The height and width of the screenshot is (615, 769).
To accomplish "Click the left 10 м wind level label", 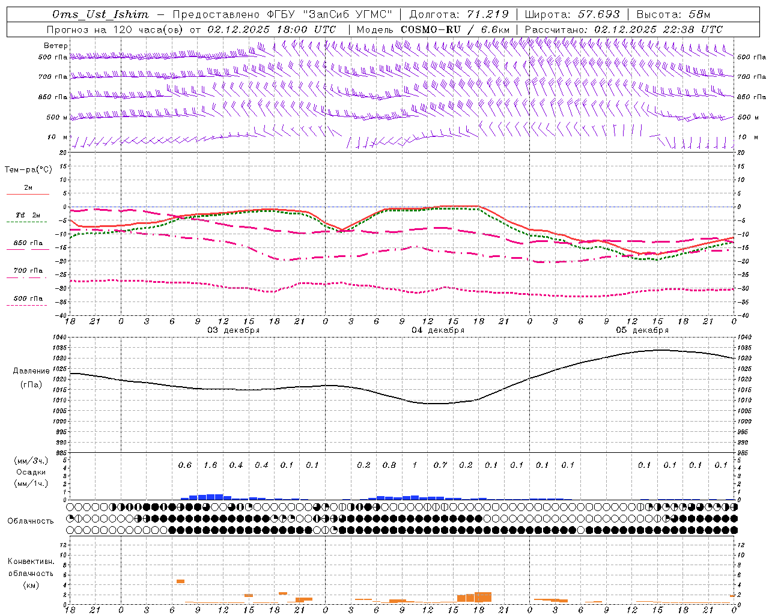I will point(58,137).
